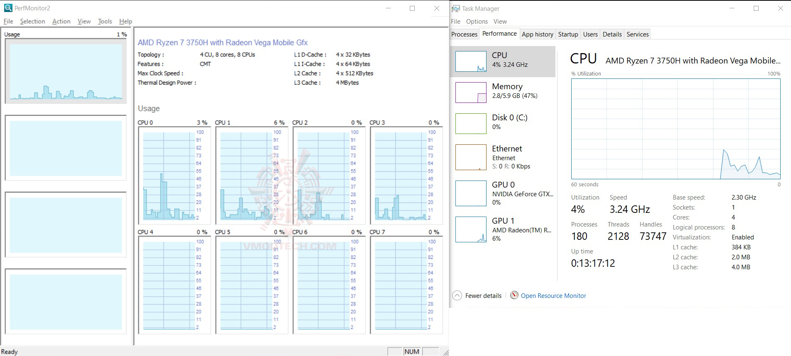Click the Fewer details button
791x356 pixels.
click(477, 295)
